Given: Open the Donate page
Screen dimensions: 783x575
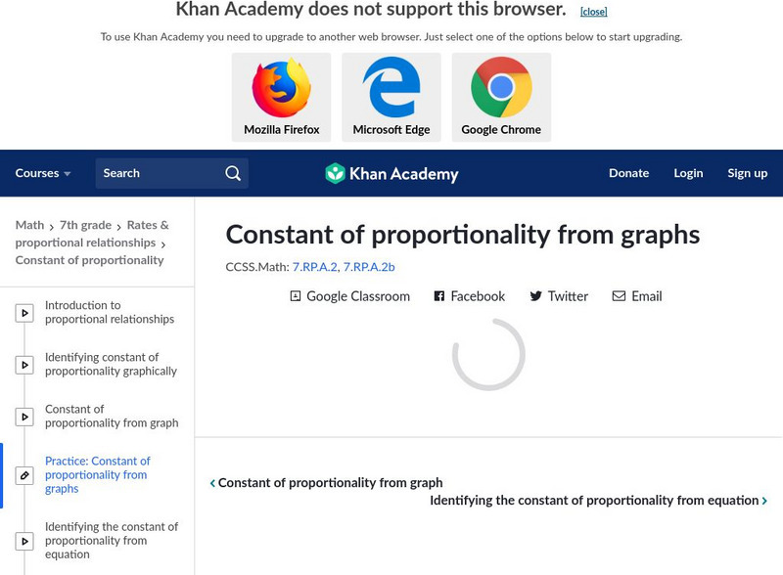Looking at the screenshot, I should (x=628, y=173).
